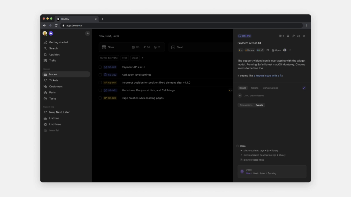Viewport: 351px width, 197px height.
Task: Go to Issues section
Action: coord(66,74)
